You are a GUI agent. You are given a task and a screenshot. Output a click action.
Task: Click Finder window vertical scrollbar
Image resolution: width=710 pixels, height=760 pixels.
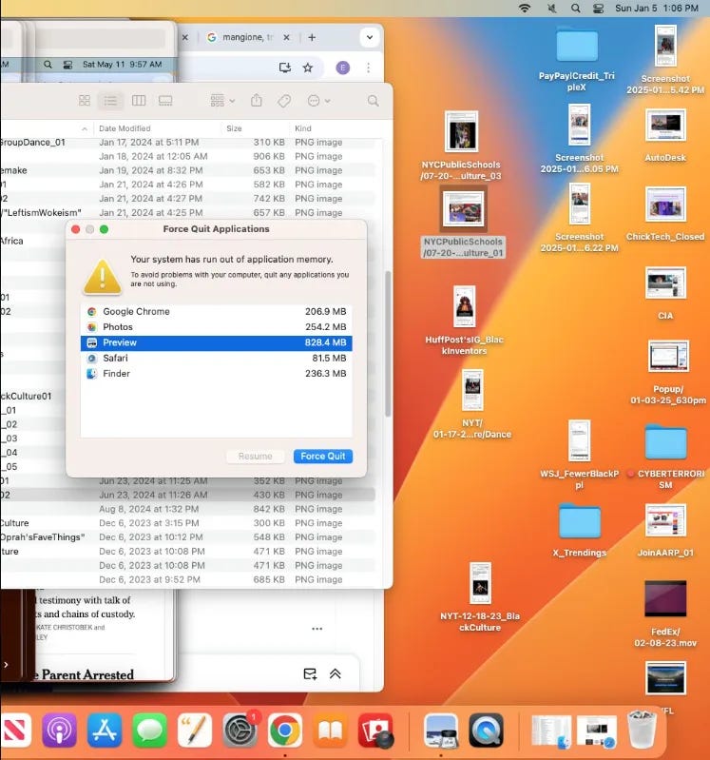coord(388,343)
